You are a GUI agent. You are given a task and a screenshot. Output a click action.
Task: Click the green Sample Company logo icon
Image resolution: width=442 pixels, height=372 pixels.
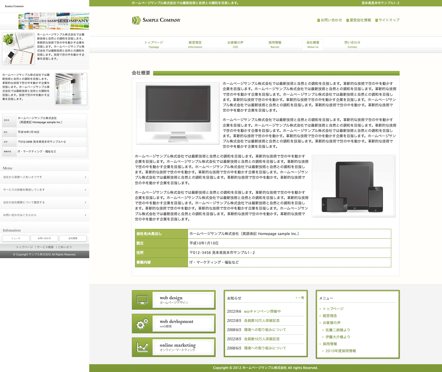(x=136, y=20)
